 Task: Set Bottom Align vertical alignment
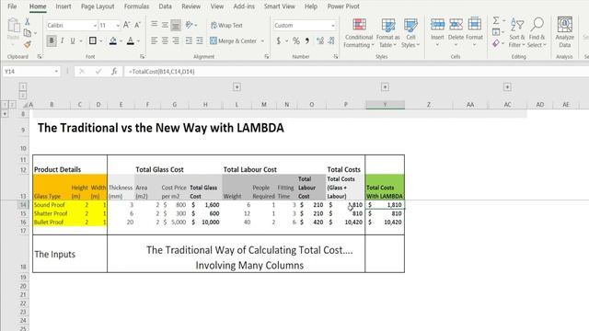click(176, 25)
